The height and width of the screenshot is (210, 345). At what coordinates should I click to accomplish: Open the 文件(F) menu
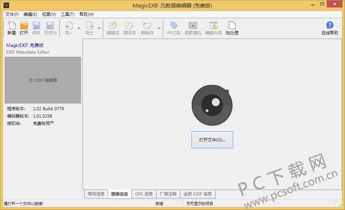(12, 14)
